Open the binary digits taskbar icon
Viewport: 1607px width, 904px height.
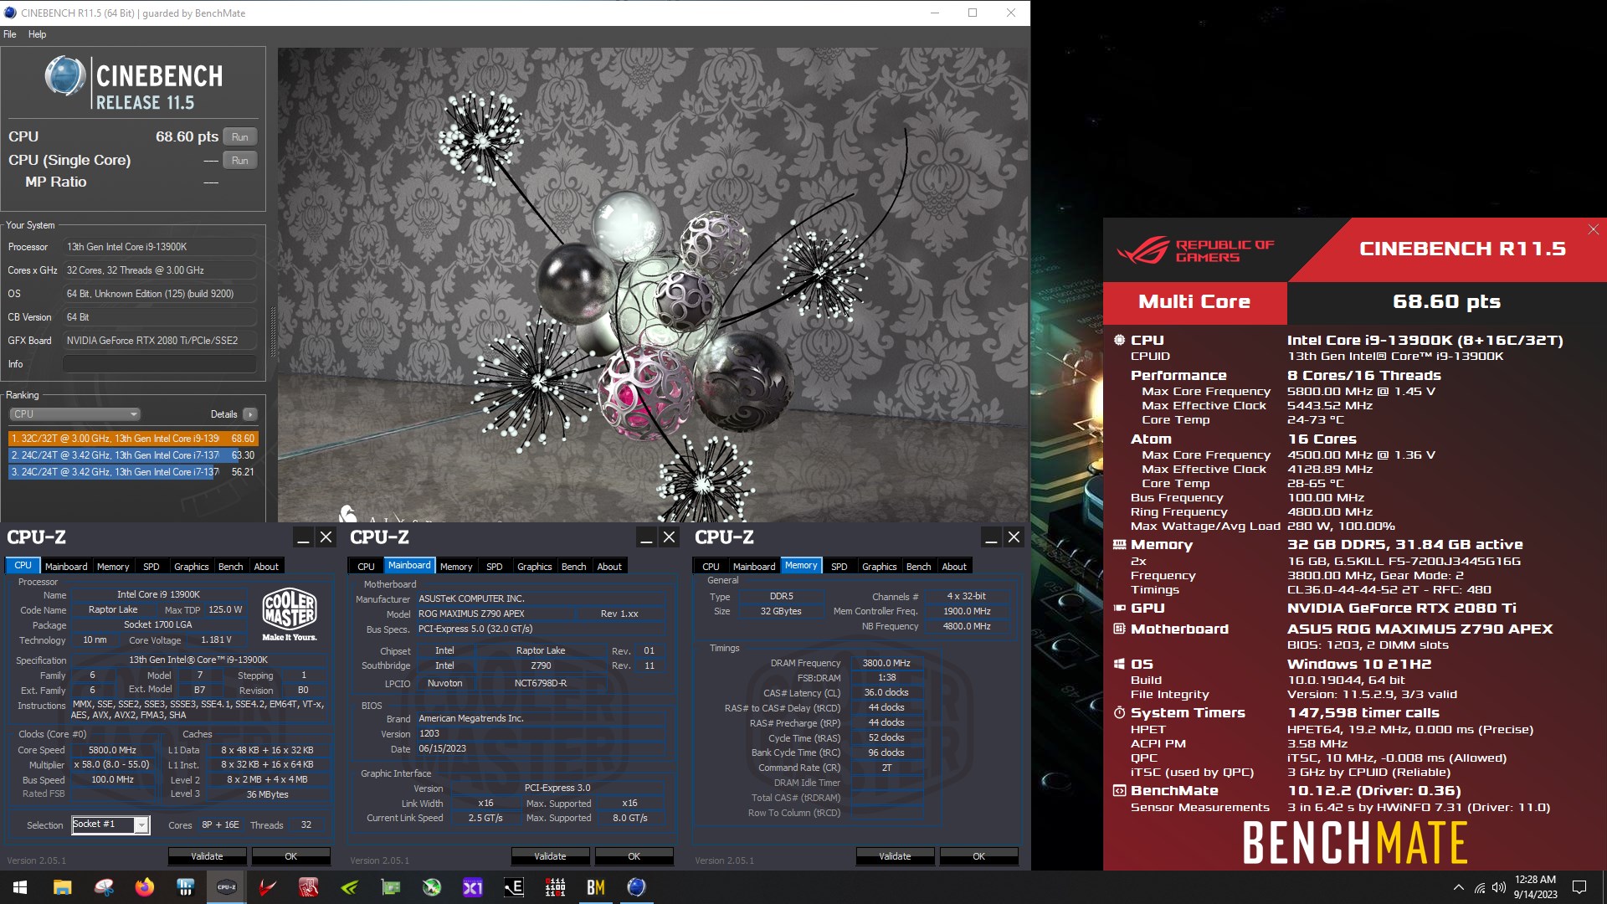(x=555, y=887)
